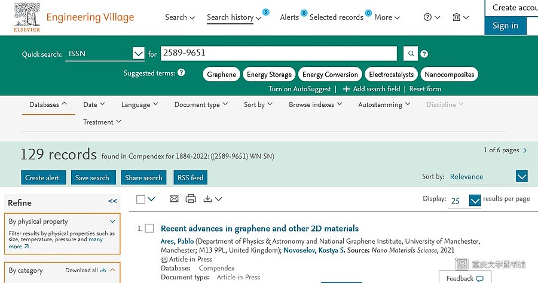Image resolution: width=538 pixels, height=283 pixels.
Task: Click author link Novoselov, Kostya S.
Action: 314,250
